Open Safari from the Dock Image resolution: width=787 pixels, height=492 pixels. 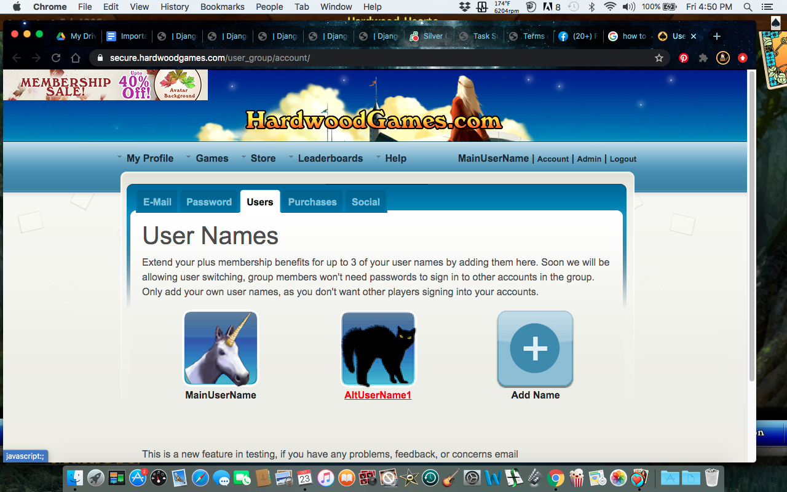click(200, 477)
